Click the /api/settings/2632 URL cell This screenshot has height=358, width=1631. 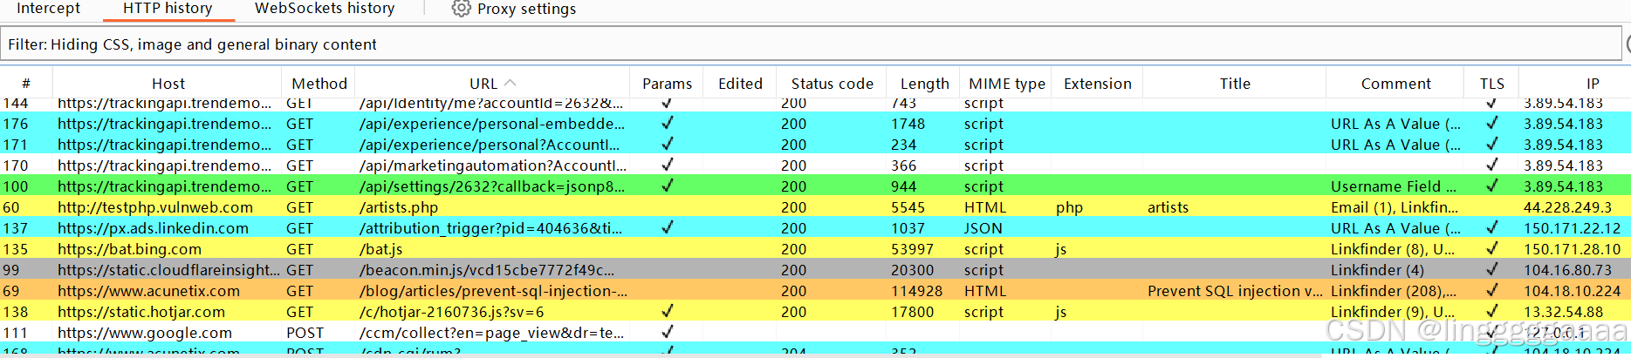pos(493,186)
